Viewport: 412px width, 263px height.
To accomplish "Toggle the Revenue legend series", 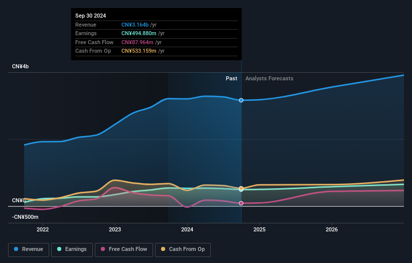I will tap(29, 249).
